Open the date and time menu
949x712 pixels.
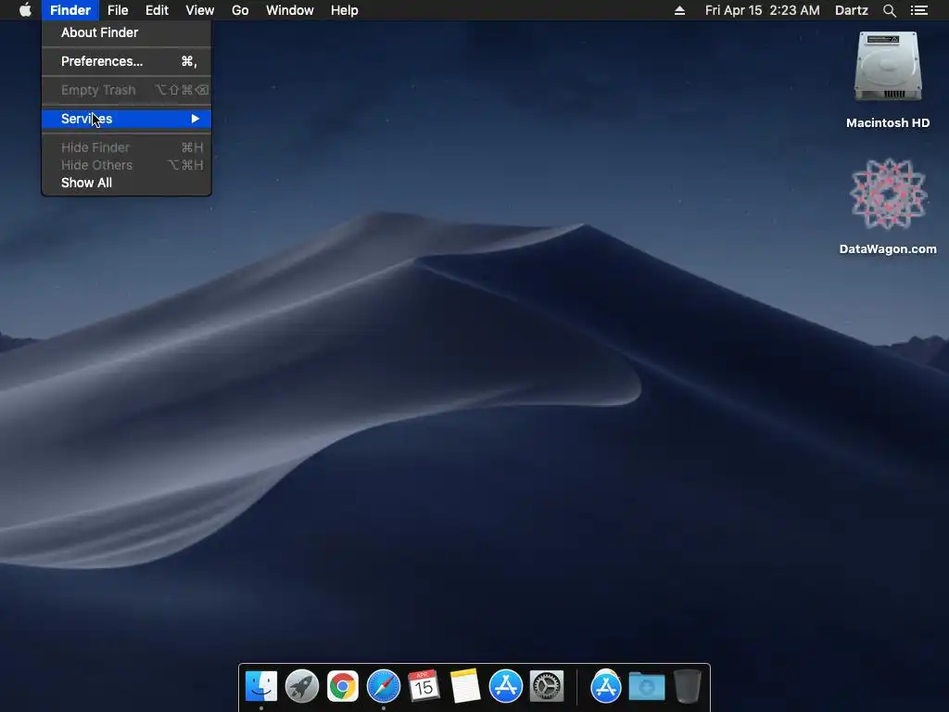point(762,10)
